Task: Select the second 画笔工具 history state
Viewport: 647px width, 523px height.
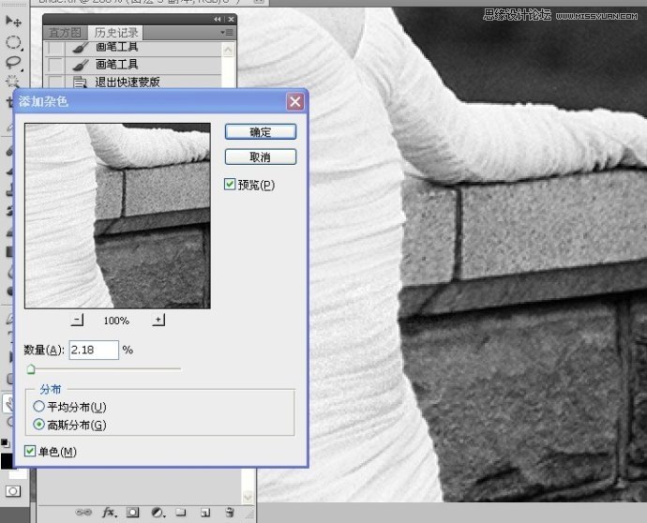Action: click(143, 65)
